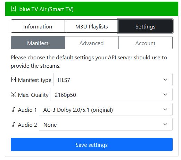Click chevron arrow of Manifest type select
This screenshot has width=181, height=160.
coord(165,79)
